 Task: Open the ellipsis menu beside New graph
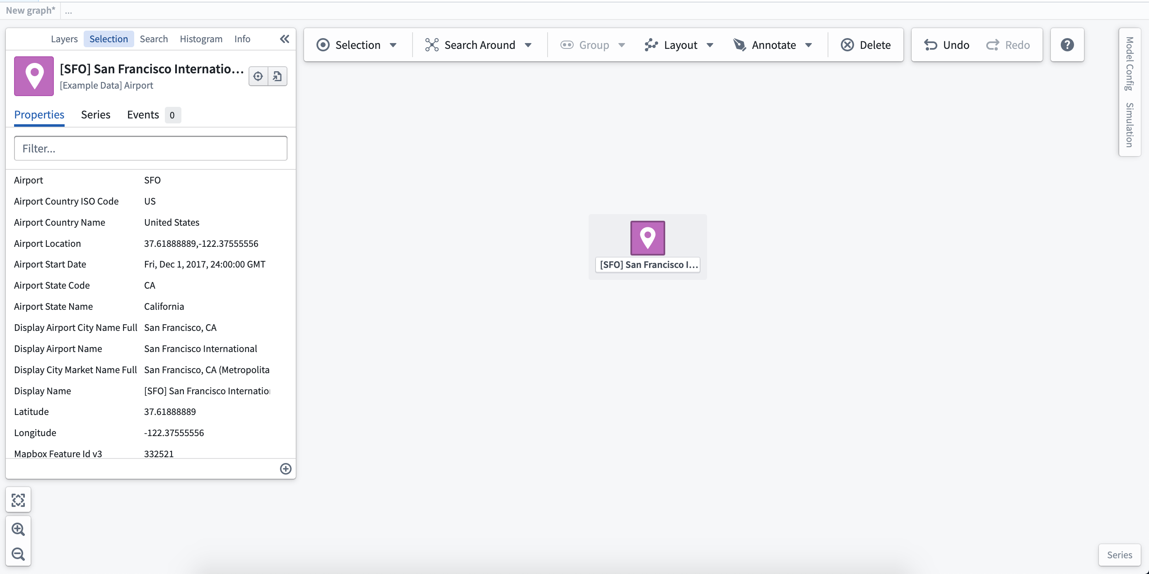68,11
